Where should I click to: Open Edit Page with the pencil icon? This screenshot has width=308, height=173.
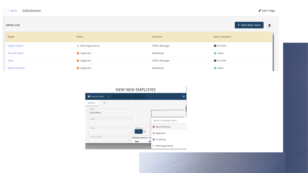coord(266,11)
